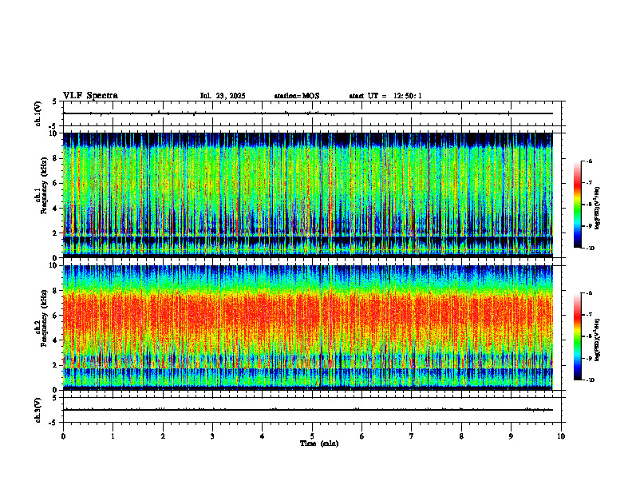Click the ch.2 spectrogram color scale bar

tap(578, 336)
